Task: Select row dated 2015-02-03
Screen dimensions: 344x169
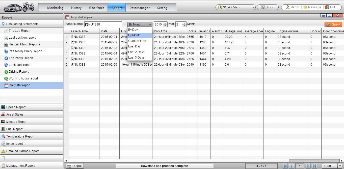Action: [x=204, y=48]
